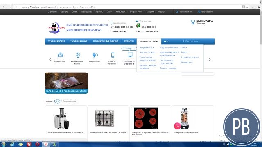Open the Windows Start orb

point(4,144)
